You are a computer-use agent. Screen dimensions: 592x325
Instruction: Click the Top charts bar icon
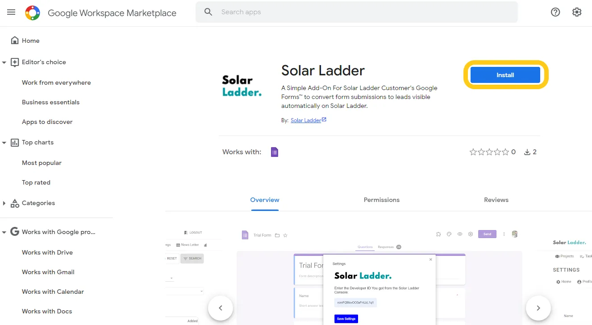(15, 142)
